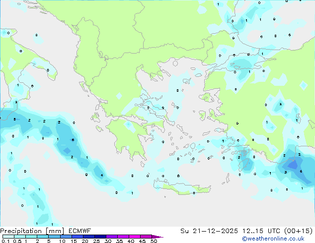Click the '50' legend tick label

(154, 241)
